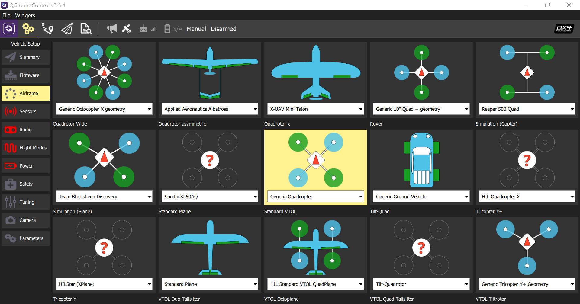Click the GPS satellite status icon
This screenshot has width=580, height=304.
point(126,29)
